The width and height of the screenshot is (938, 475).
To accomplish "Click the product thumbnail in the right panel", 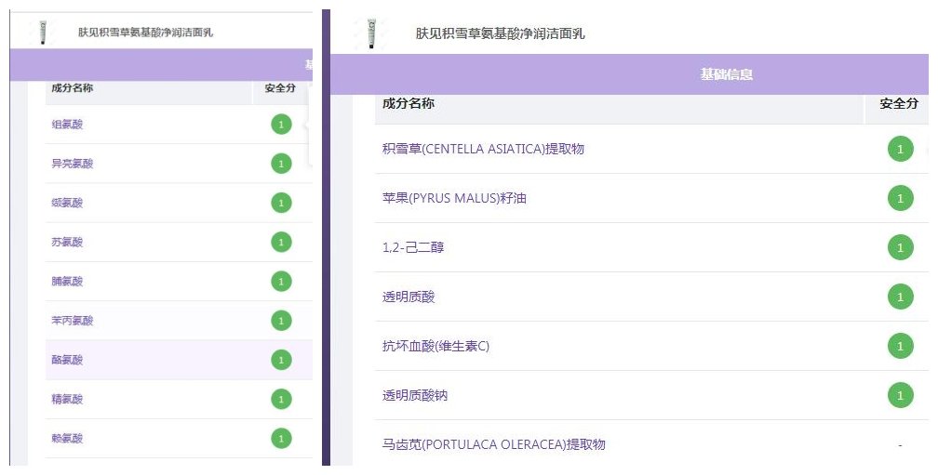I will point(371,33).
